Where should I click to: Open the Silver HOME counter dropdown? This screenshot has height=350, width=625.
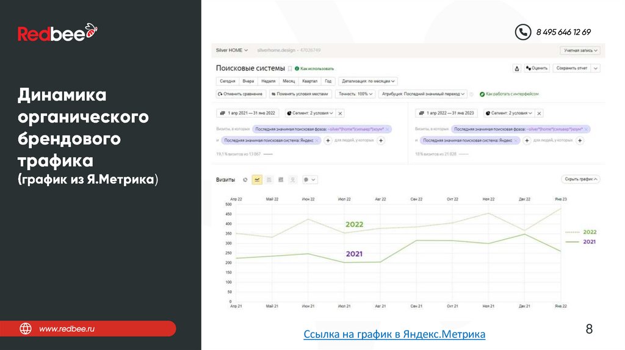tap(231, 50)
